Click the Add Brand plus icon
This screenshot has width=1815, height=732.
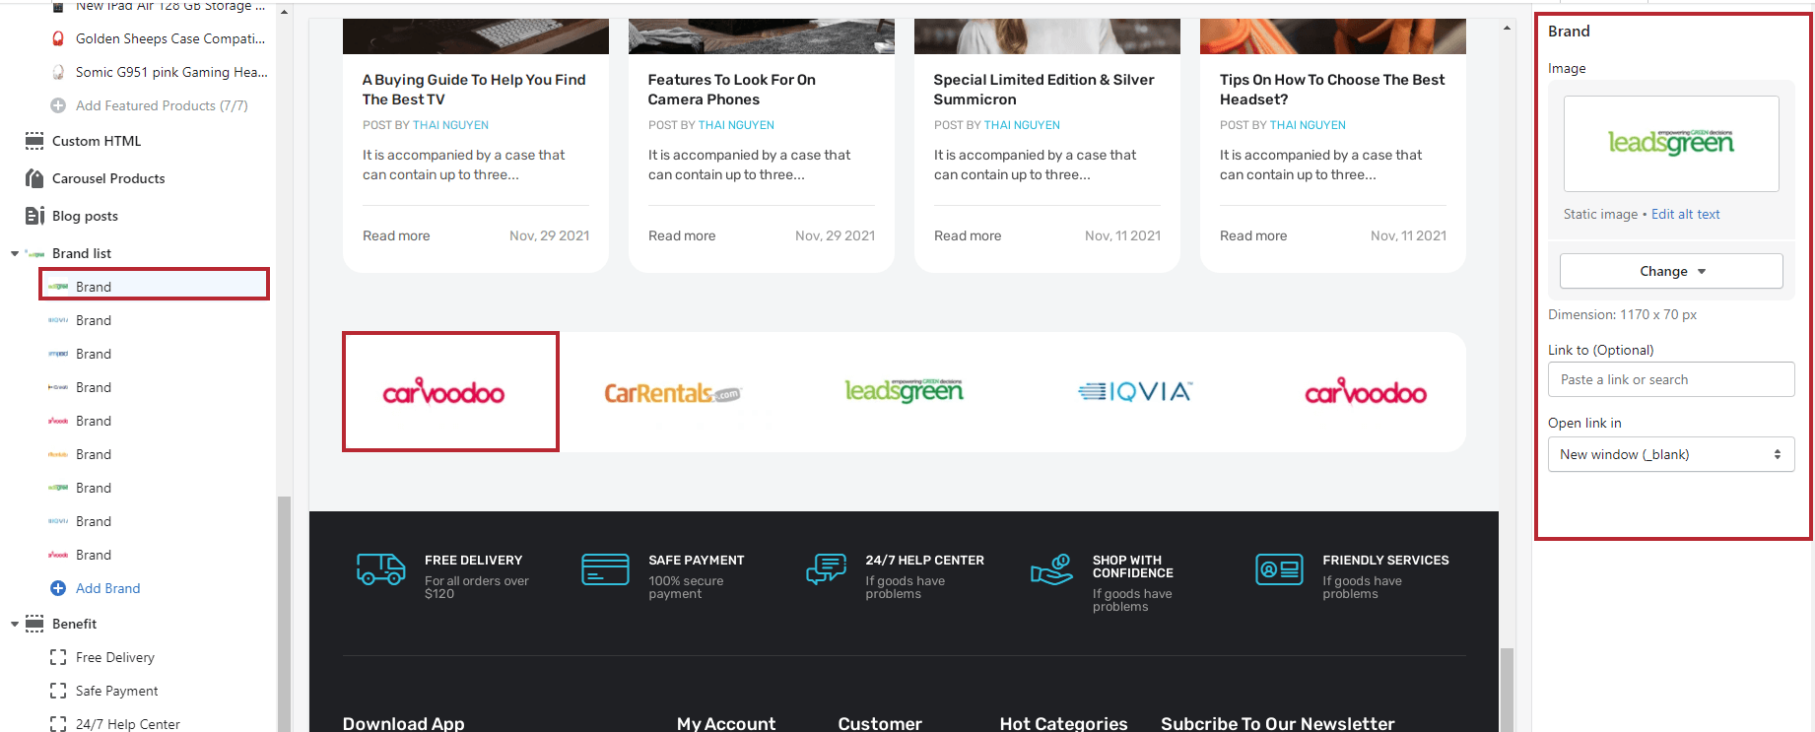pyautogui.click(x=58, y=588)
